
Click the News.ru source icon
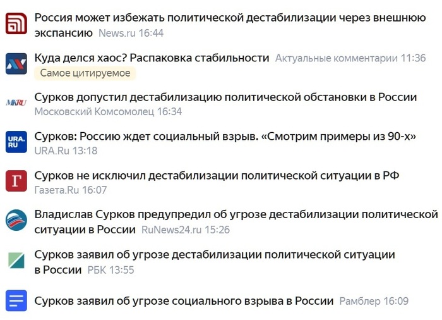[x=16, y=24]
